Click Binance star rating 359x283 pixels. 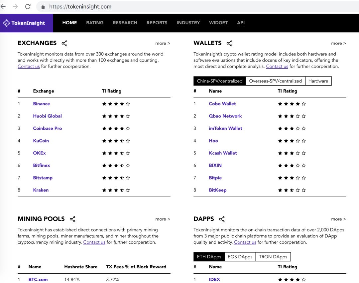click(x=116, y=104)
